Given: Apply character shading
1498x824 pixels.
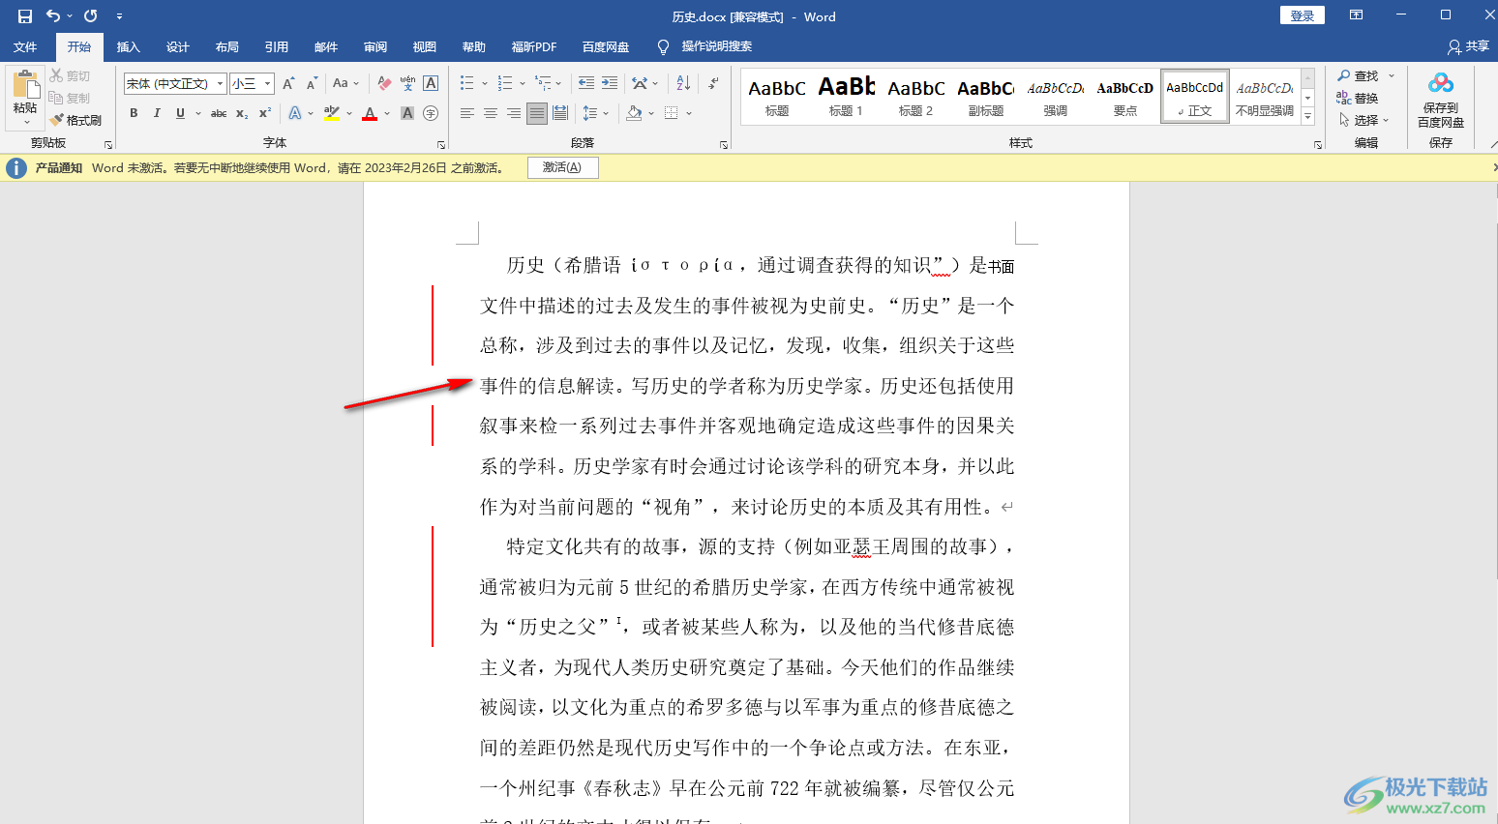Looking at the screenshot, I should tap(407, 114).
